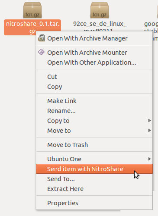Select Move to Trash
This screenshot has height=216, width=158.
(x=94, y=145)
